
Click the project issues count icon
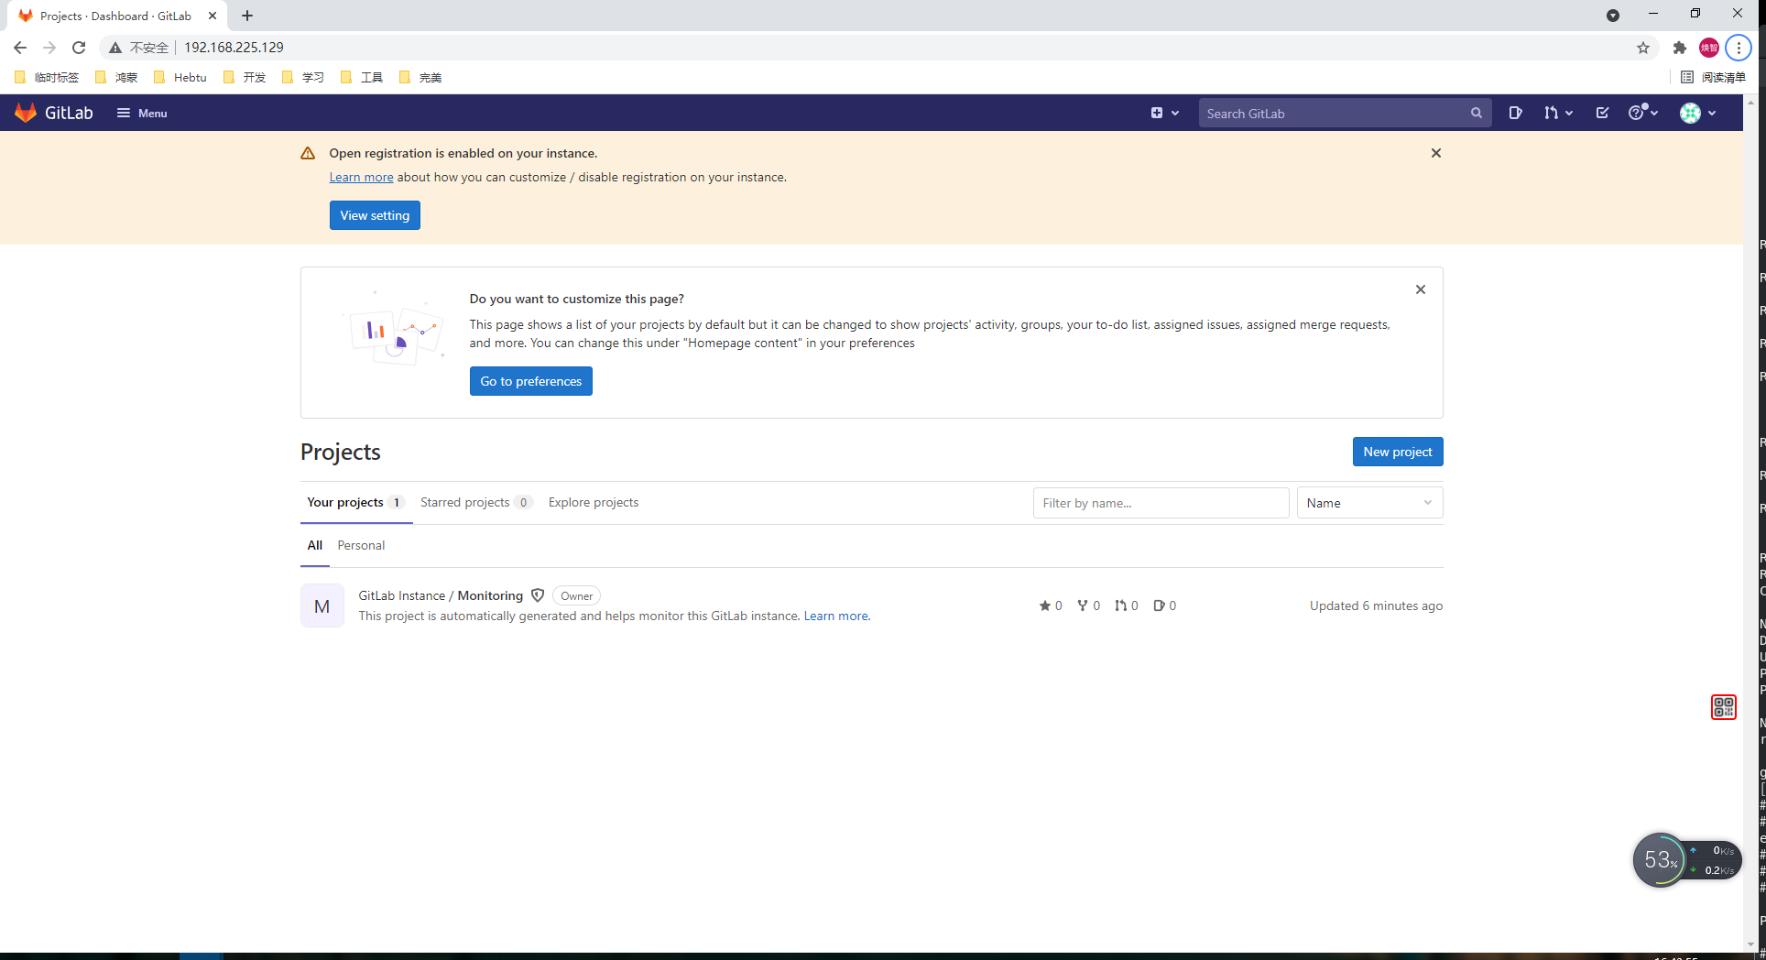click(x=1159, y=605)
